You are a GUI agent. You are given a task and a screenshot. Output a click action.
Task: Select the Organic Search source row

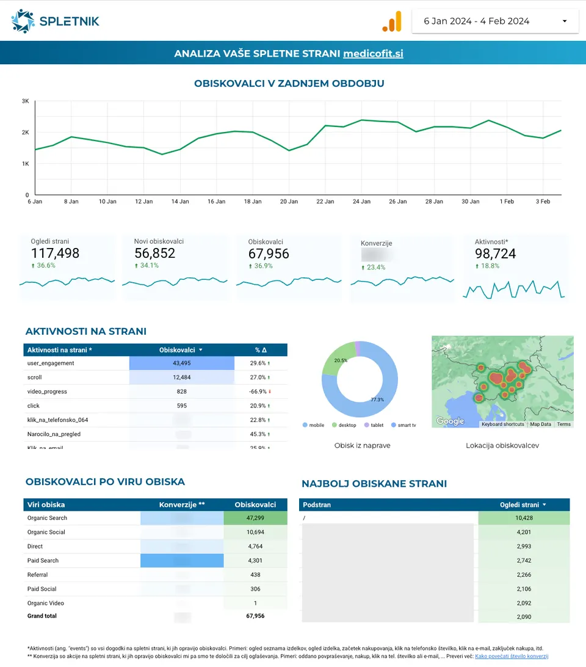pos(155,518)
